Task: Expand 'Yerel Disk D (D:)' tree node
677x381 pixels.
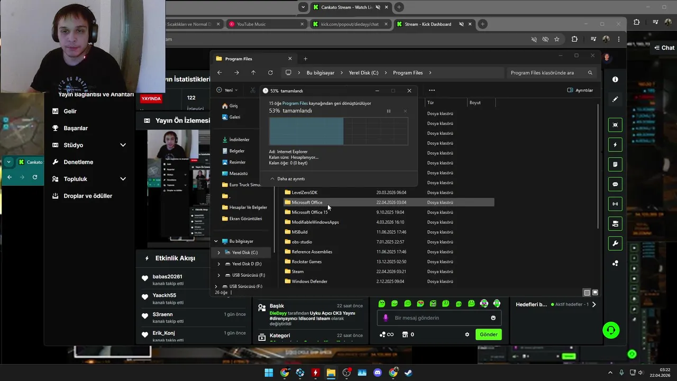Action: pyautogui.click(x=219, y=264)
